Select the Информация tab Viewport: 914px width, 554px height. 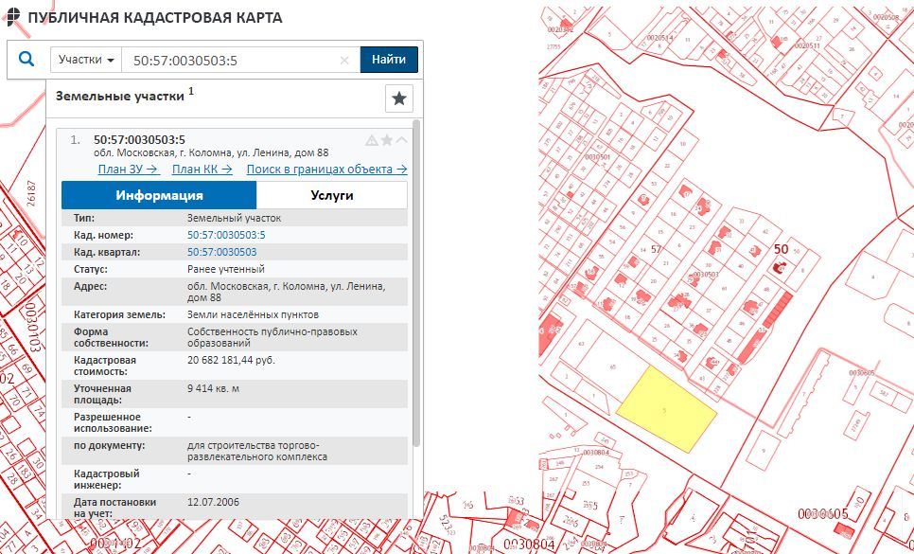(159, 195)
